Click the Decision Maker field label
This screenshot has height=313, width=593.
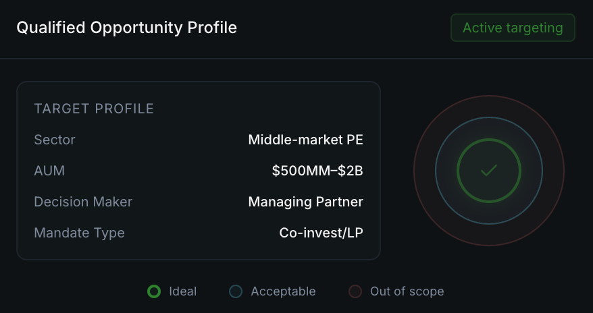(x=83, y=202)
